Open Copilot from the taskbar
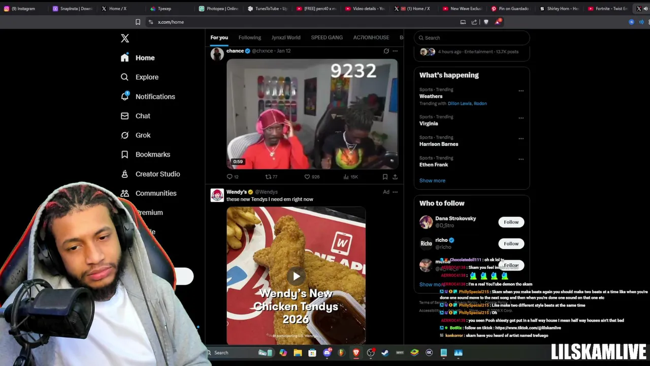 [x=283, y=353]
